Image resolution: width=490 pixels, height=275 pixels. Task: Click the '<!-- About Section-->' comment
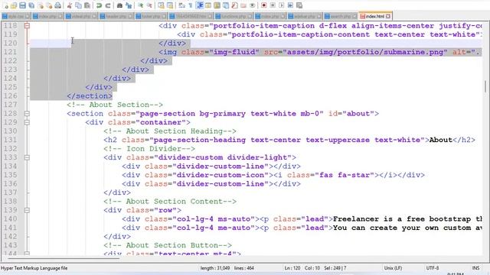115,105
